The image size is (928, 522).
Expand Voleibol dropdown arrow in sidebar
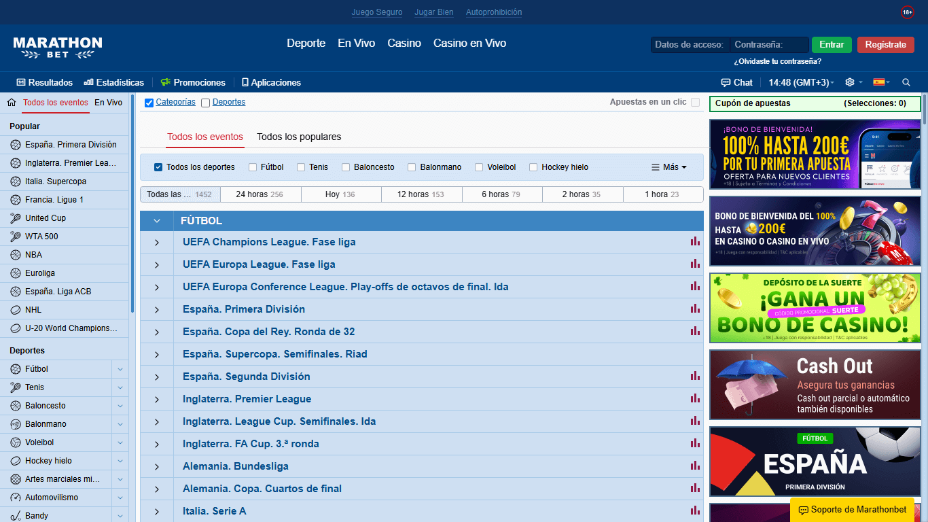[x=120, y=442]
